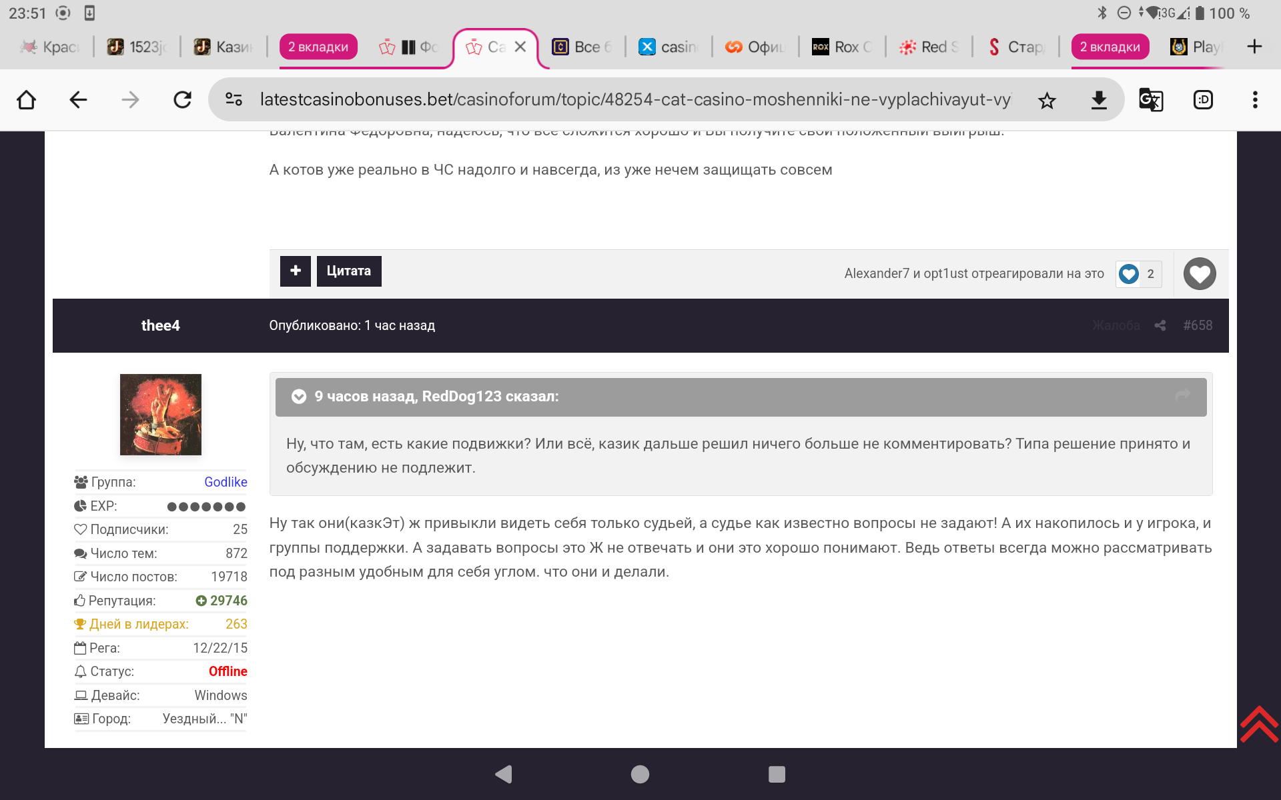This screenshot has height=800, width=1281.
Task: Open the Google Translate icon
Action: [1150, 100]
